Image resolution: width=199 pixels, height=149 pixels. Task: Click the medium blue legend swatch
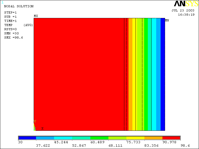pyautogui.click(x=45, y=138)
